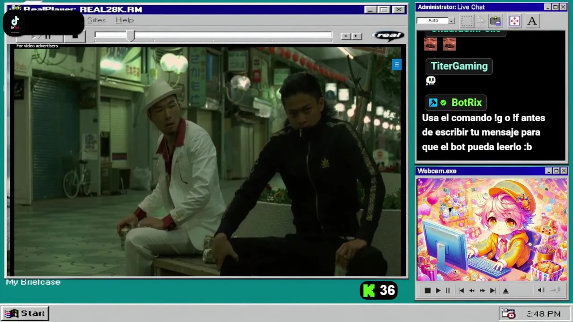Click the 'For video advertisers' text
Viewport: 573px width, 322px height.
[x=37, y=46]
